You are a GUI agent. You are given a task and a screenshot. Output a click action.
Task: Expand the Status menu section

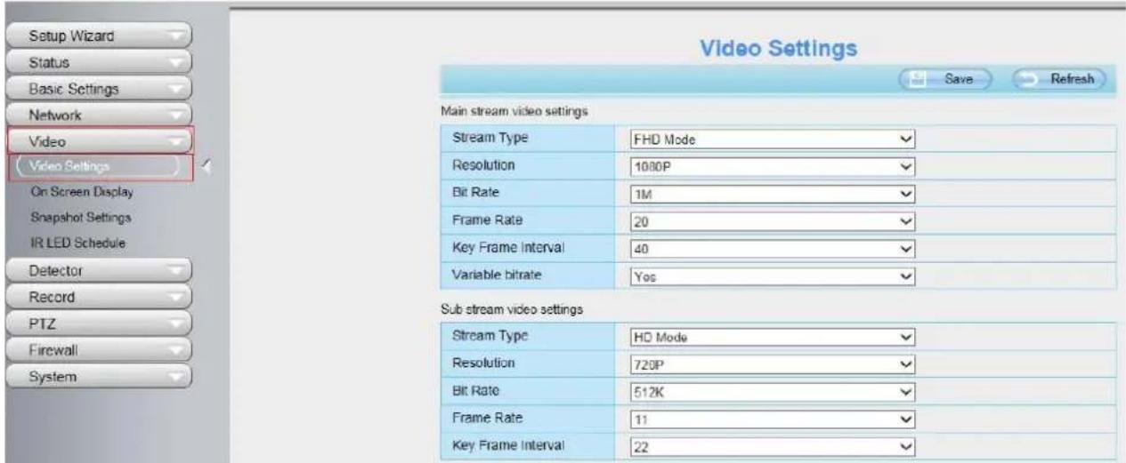pyautogui.click(x=100, y=63)
